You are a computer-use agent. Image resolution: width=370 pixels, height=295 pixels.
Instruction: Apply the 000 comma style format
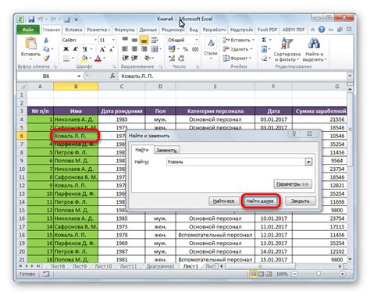coord(195,49)
